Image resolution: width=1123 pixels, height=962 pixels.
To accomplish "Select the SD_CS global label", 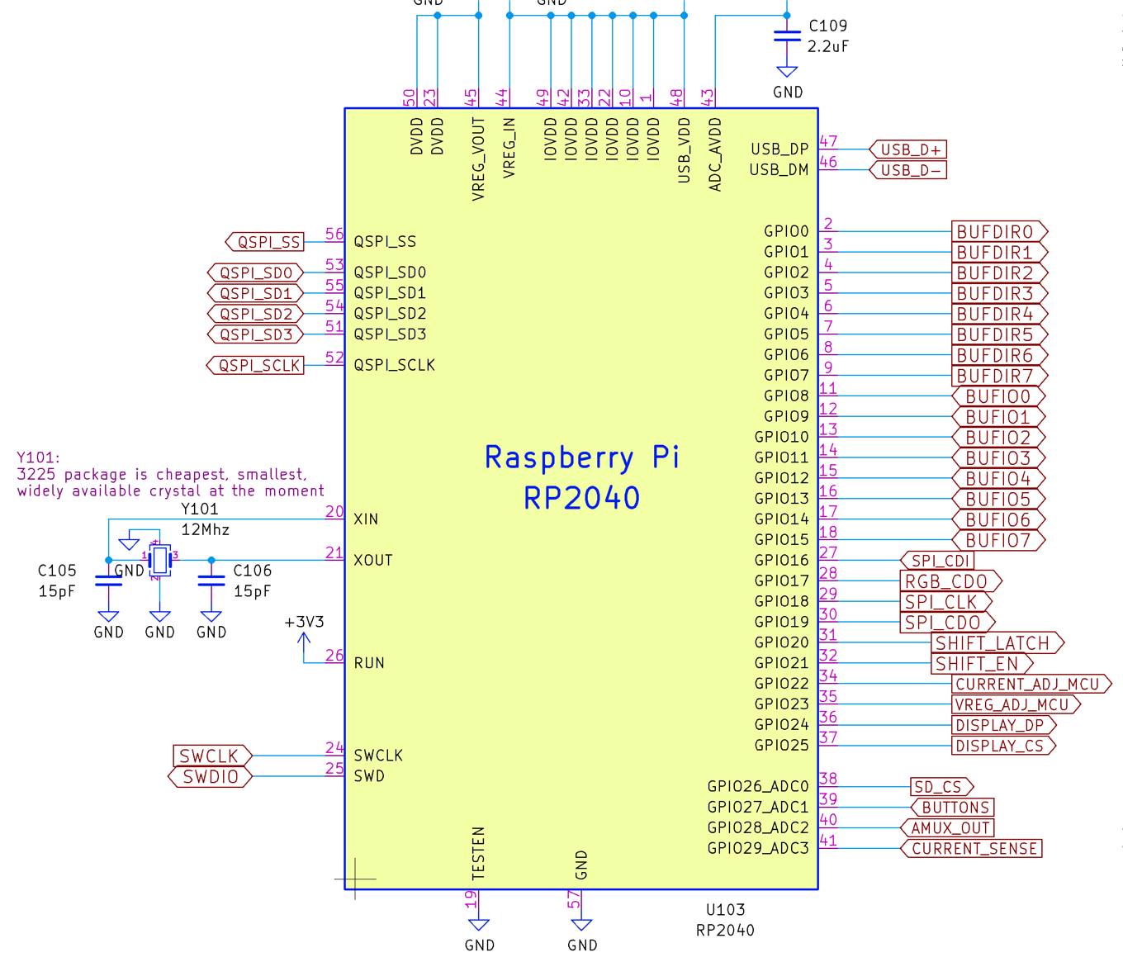I will tap(941, 787).
